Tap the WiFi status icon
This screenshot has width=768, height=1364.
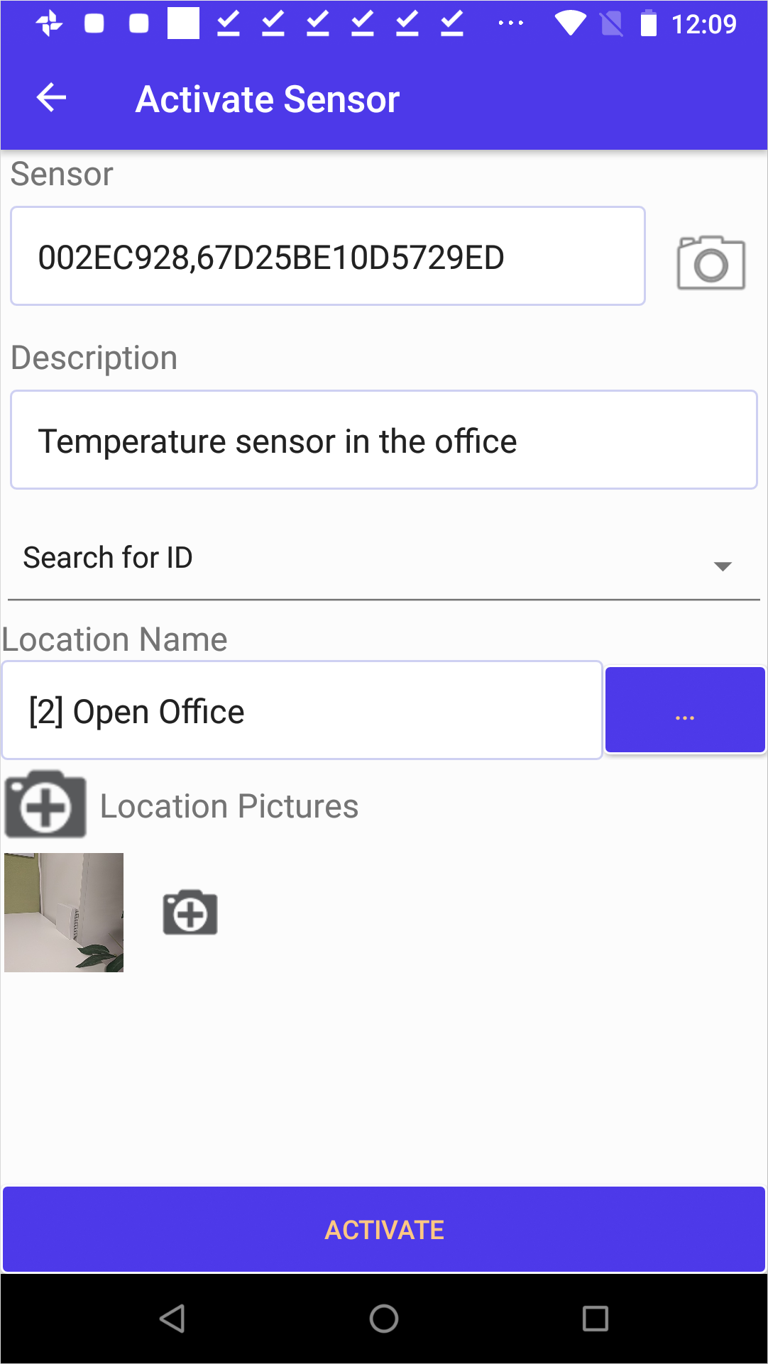570,23
